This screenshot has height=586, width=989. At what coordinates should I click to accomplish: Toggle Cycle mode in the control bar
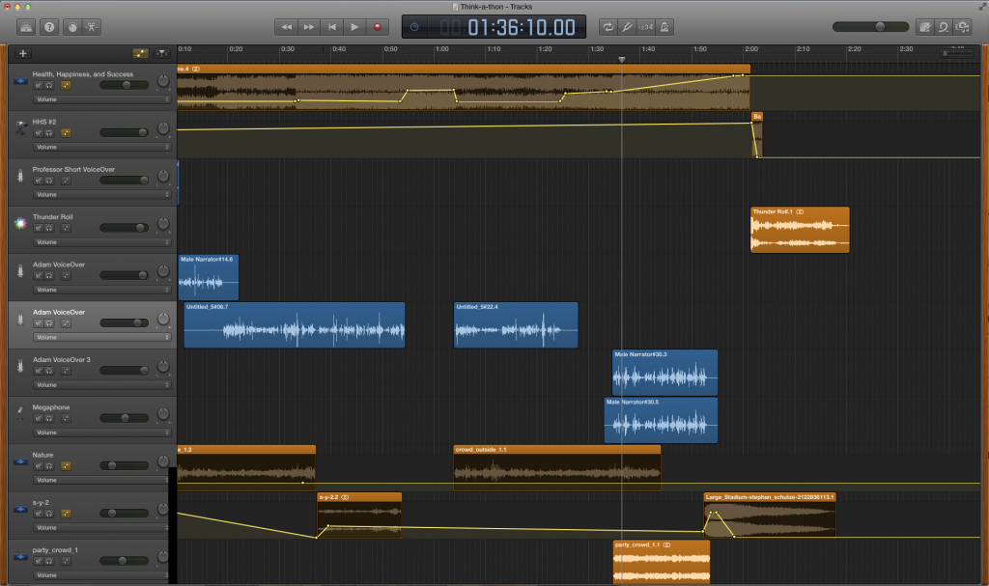tap(608, 27)
